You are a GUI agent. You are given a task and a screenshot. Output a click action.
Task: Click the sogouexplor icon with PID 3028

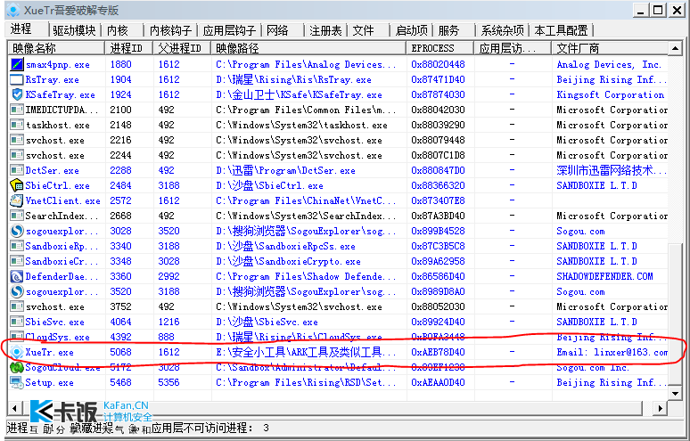pyautogui.click(x=17, y=232)
